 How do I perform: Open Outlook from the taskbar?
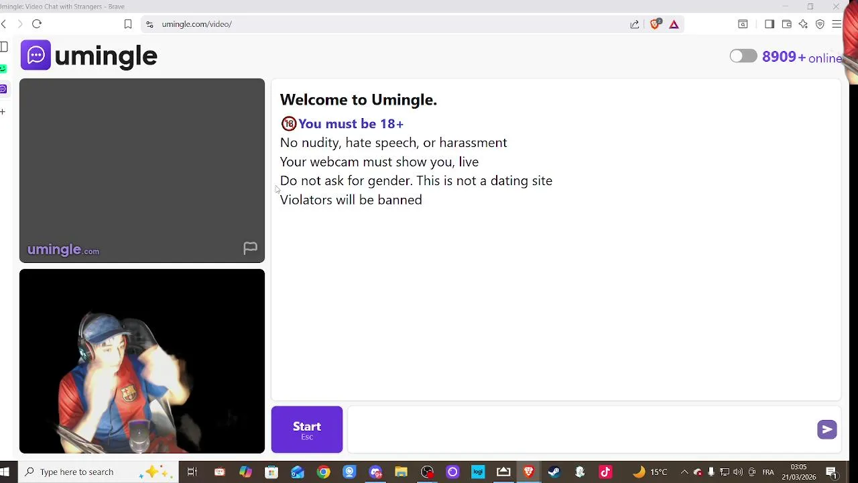coord(297,472)
